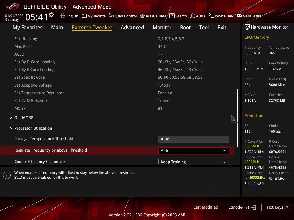
Task: Open the Advanced tab
Action: coord(132,27)
